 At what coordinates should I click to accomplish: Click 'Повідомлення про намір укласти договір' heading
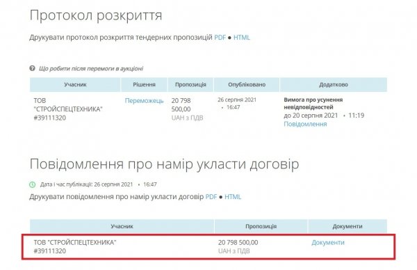click(164, 164)
